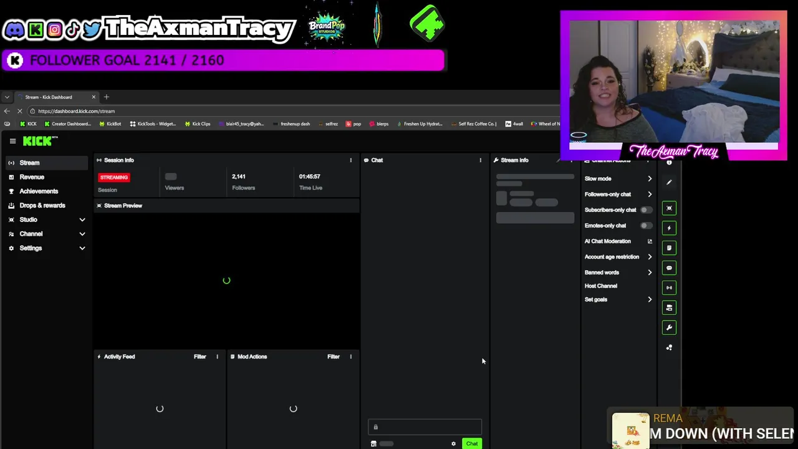Close the Stream - Kick Dashboard tab
The width and height of the screenshot is (798, 449).
[94, 97]
